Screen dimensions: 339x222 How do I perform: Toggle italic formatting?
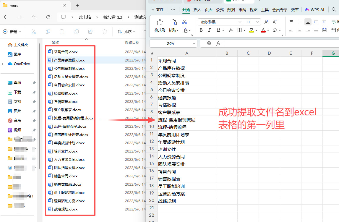[x=210, y=30]
